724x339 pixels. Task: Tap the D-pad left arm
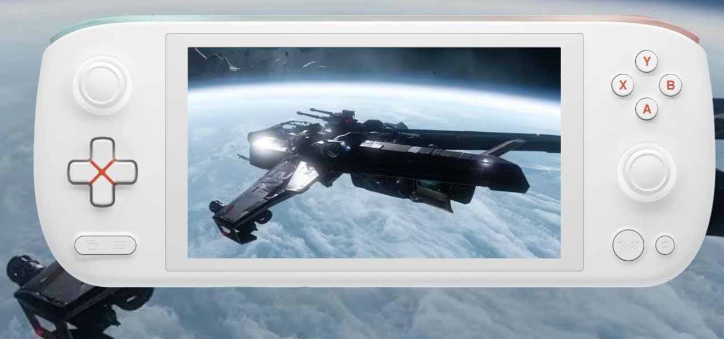[80, 172]
